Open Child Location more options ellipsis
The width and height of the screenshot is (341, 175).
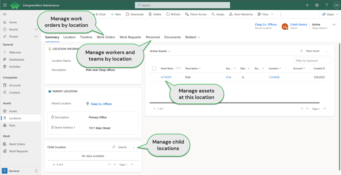134,147
